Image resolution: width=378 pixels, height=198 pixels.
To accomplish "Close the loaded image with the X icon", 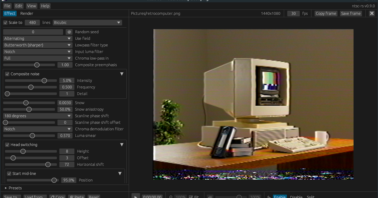I will tap(371, 13).
